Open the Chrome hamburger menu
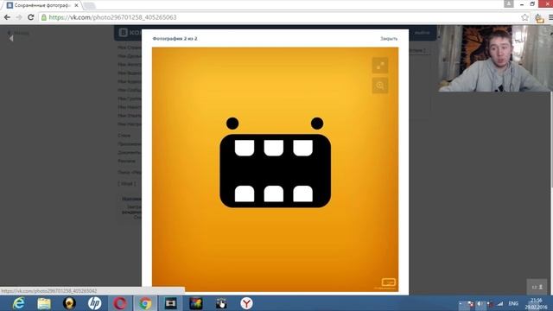 pyautogui.click(x=550, y=17)
